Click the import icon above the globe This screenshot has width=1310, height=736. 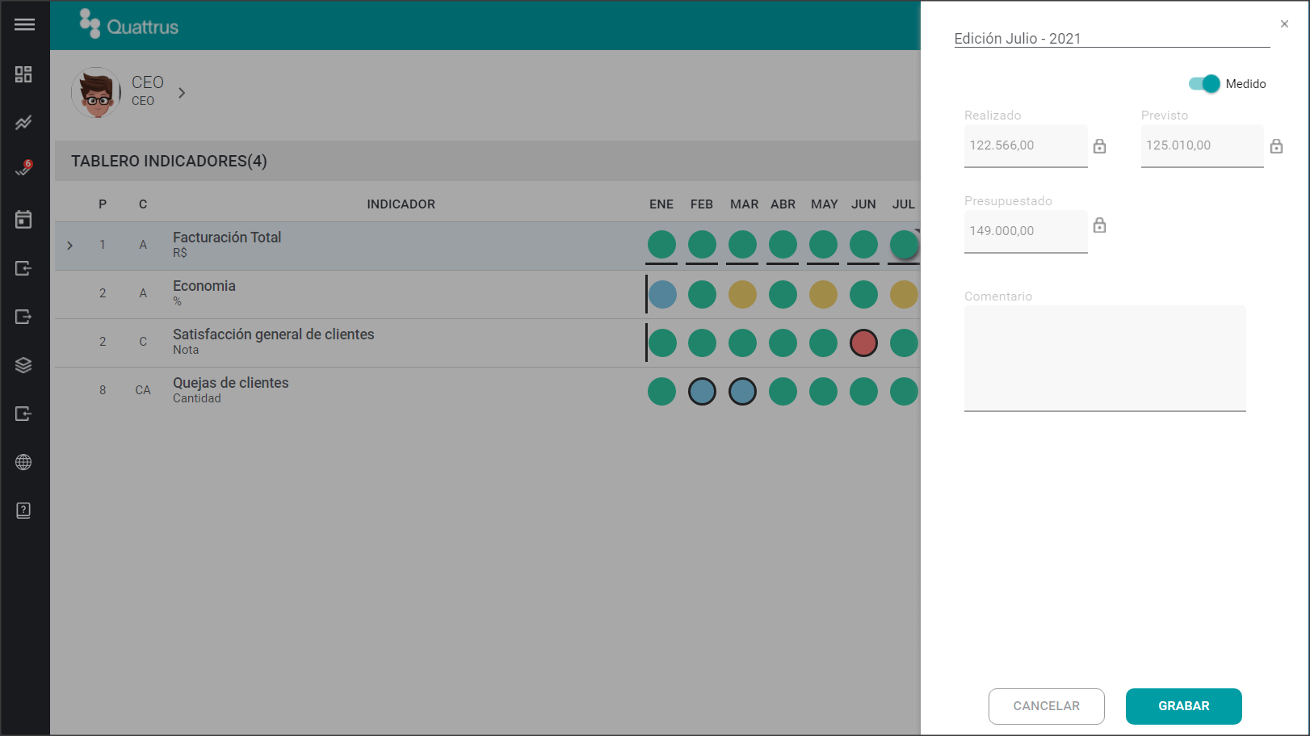click(x=23, y=414)
